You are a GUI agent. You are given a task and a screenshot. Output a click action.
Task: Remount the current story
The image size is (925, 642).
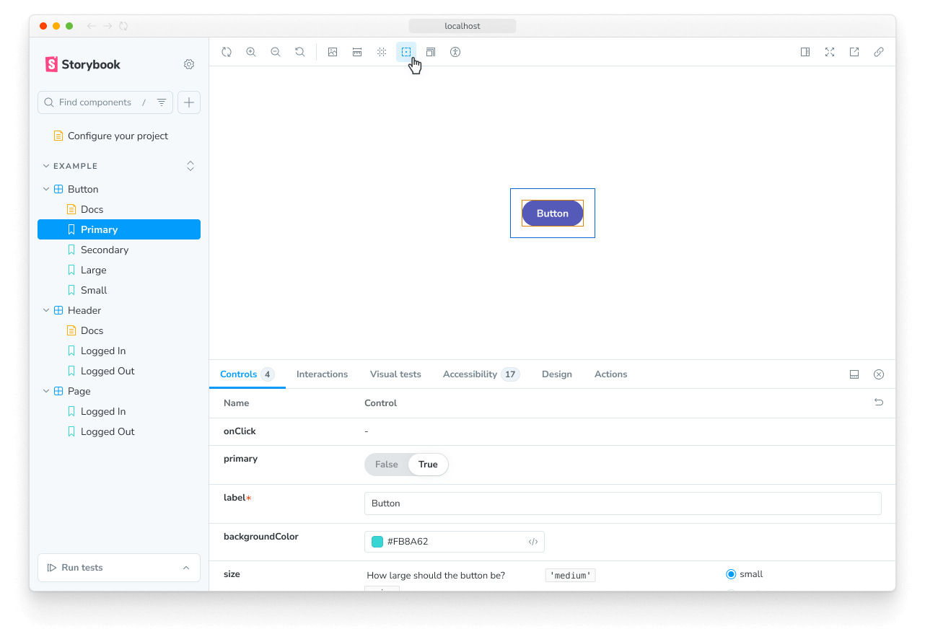coord(227,51)
